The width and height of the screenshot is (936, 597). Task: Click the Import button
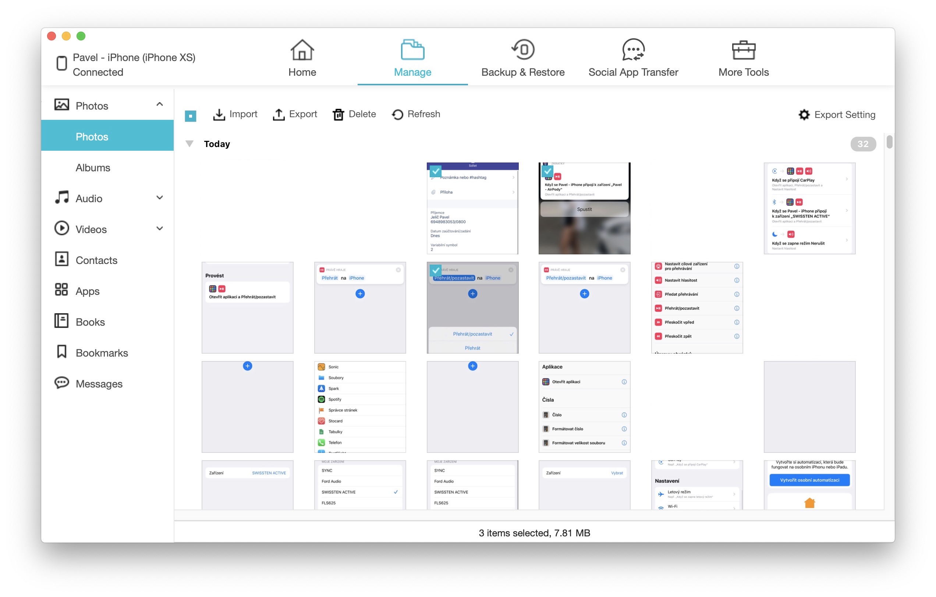click(x=235, y=114)
